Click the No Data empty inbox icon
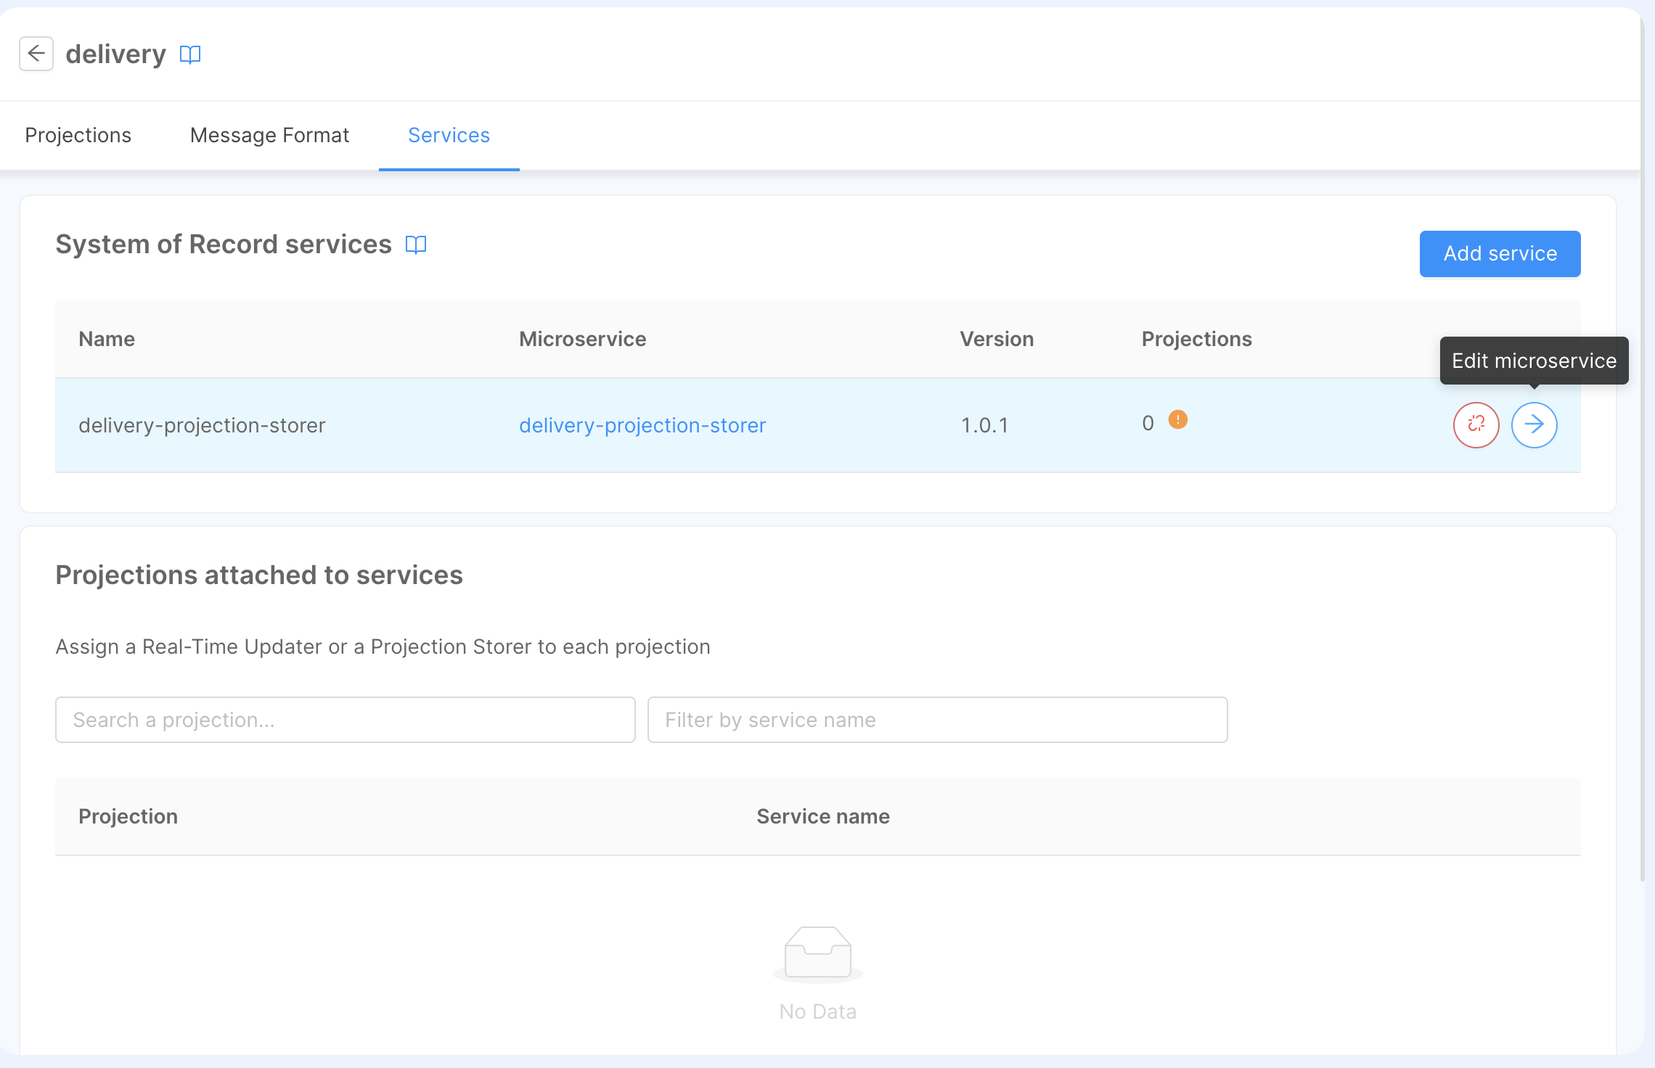The height and width of the screenshot is (1068, 1655). click(818, 953)
